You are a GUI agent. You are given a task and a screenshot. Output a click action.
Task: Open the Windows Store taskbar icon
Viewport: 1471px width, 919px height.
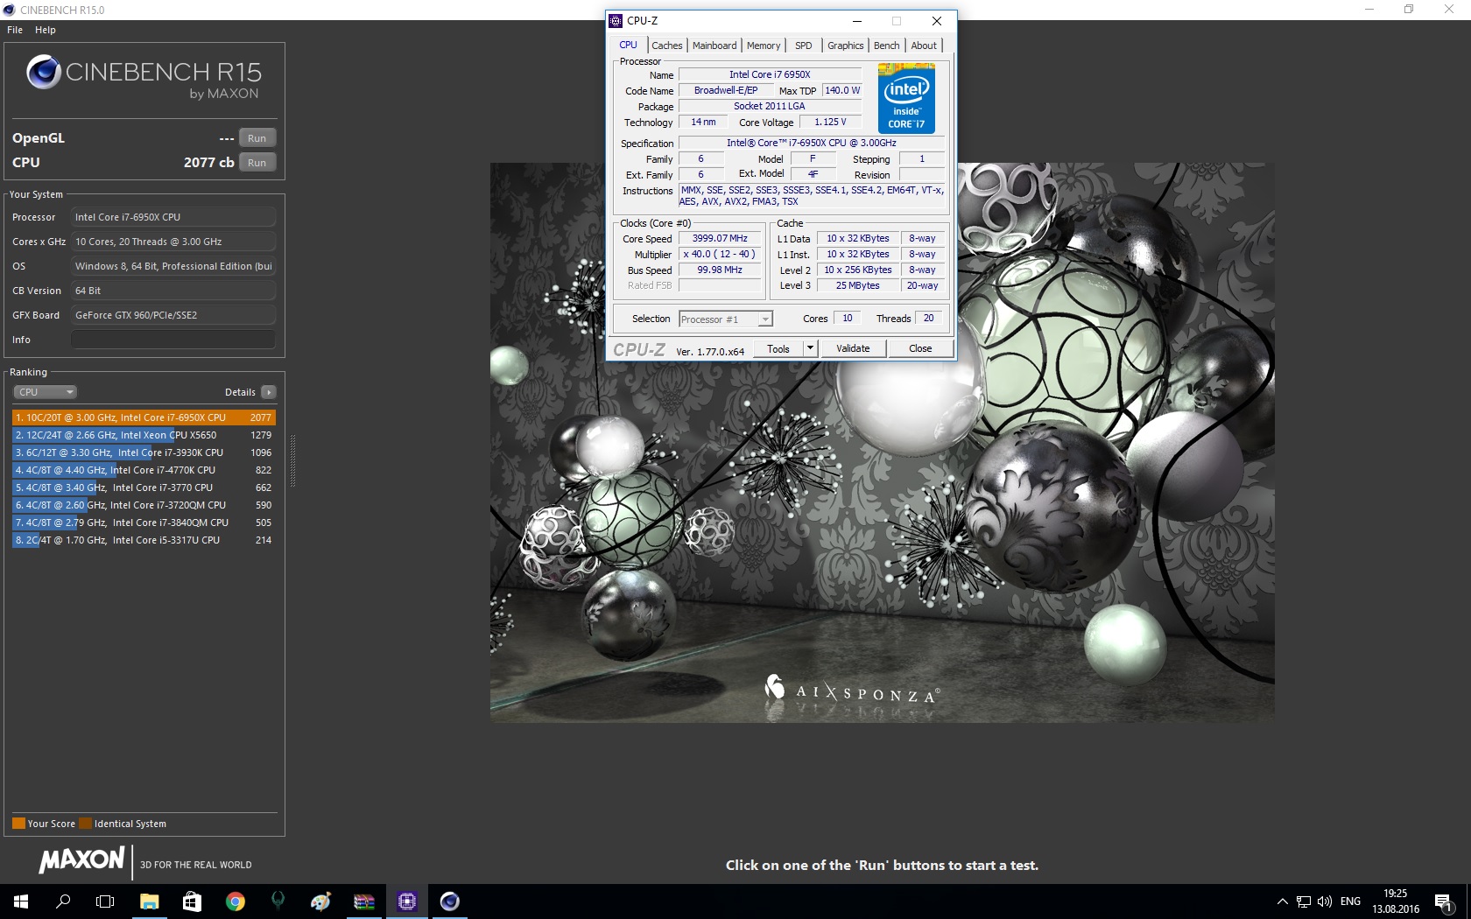tap(192, 901)
